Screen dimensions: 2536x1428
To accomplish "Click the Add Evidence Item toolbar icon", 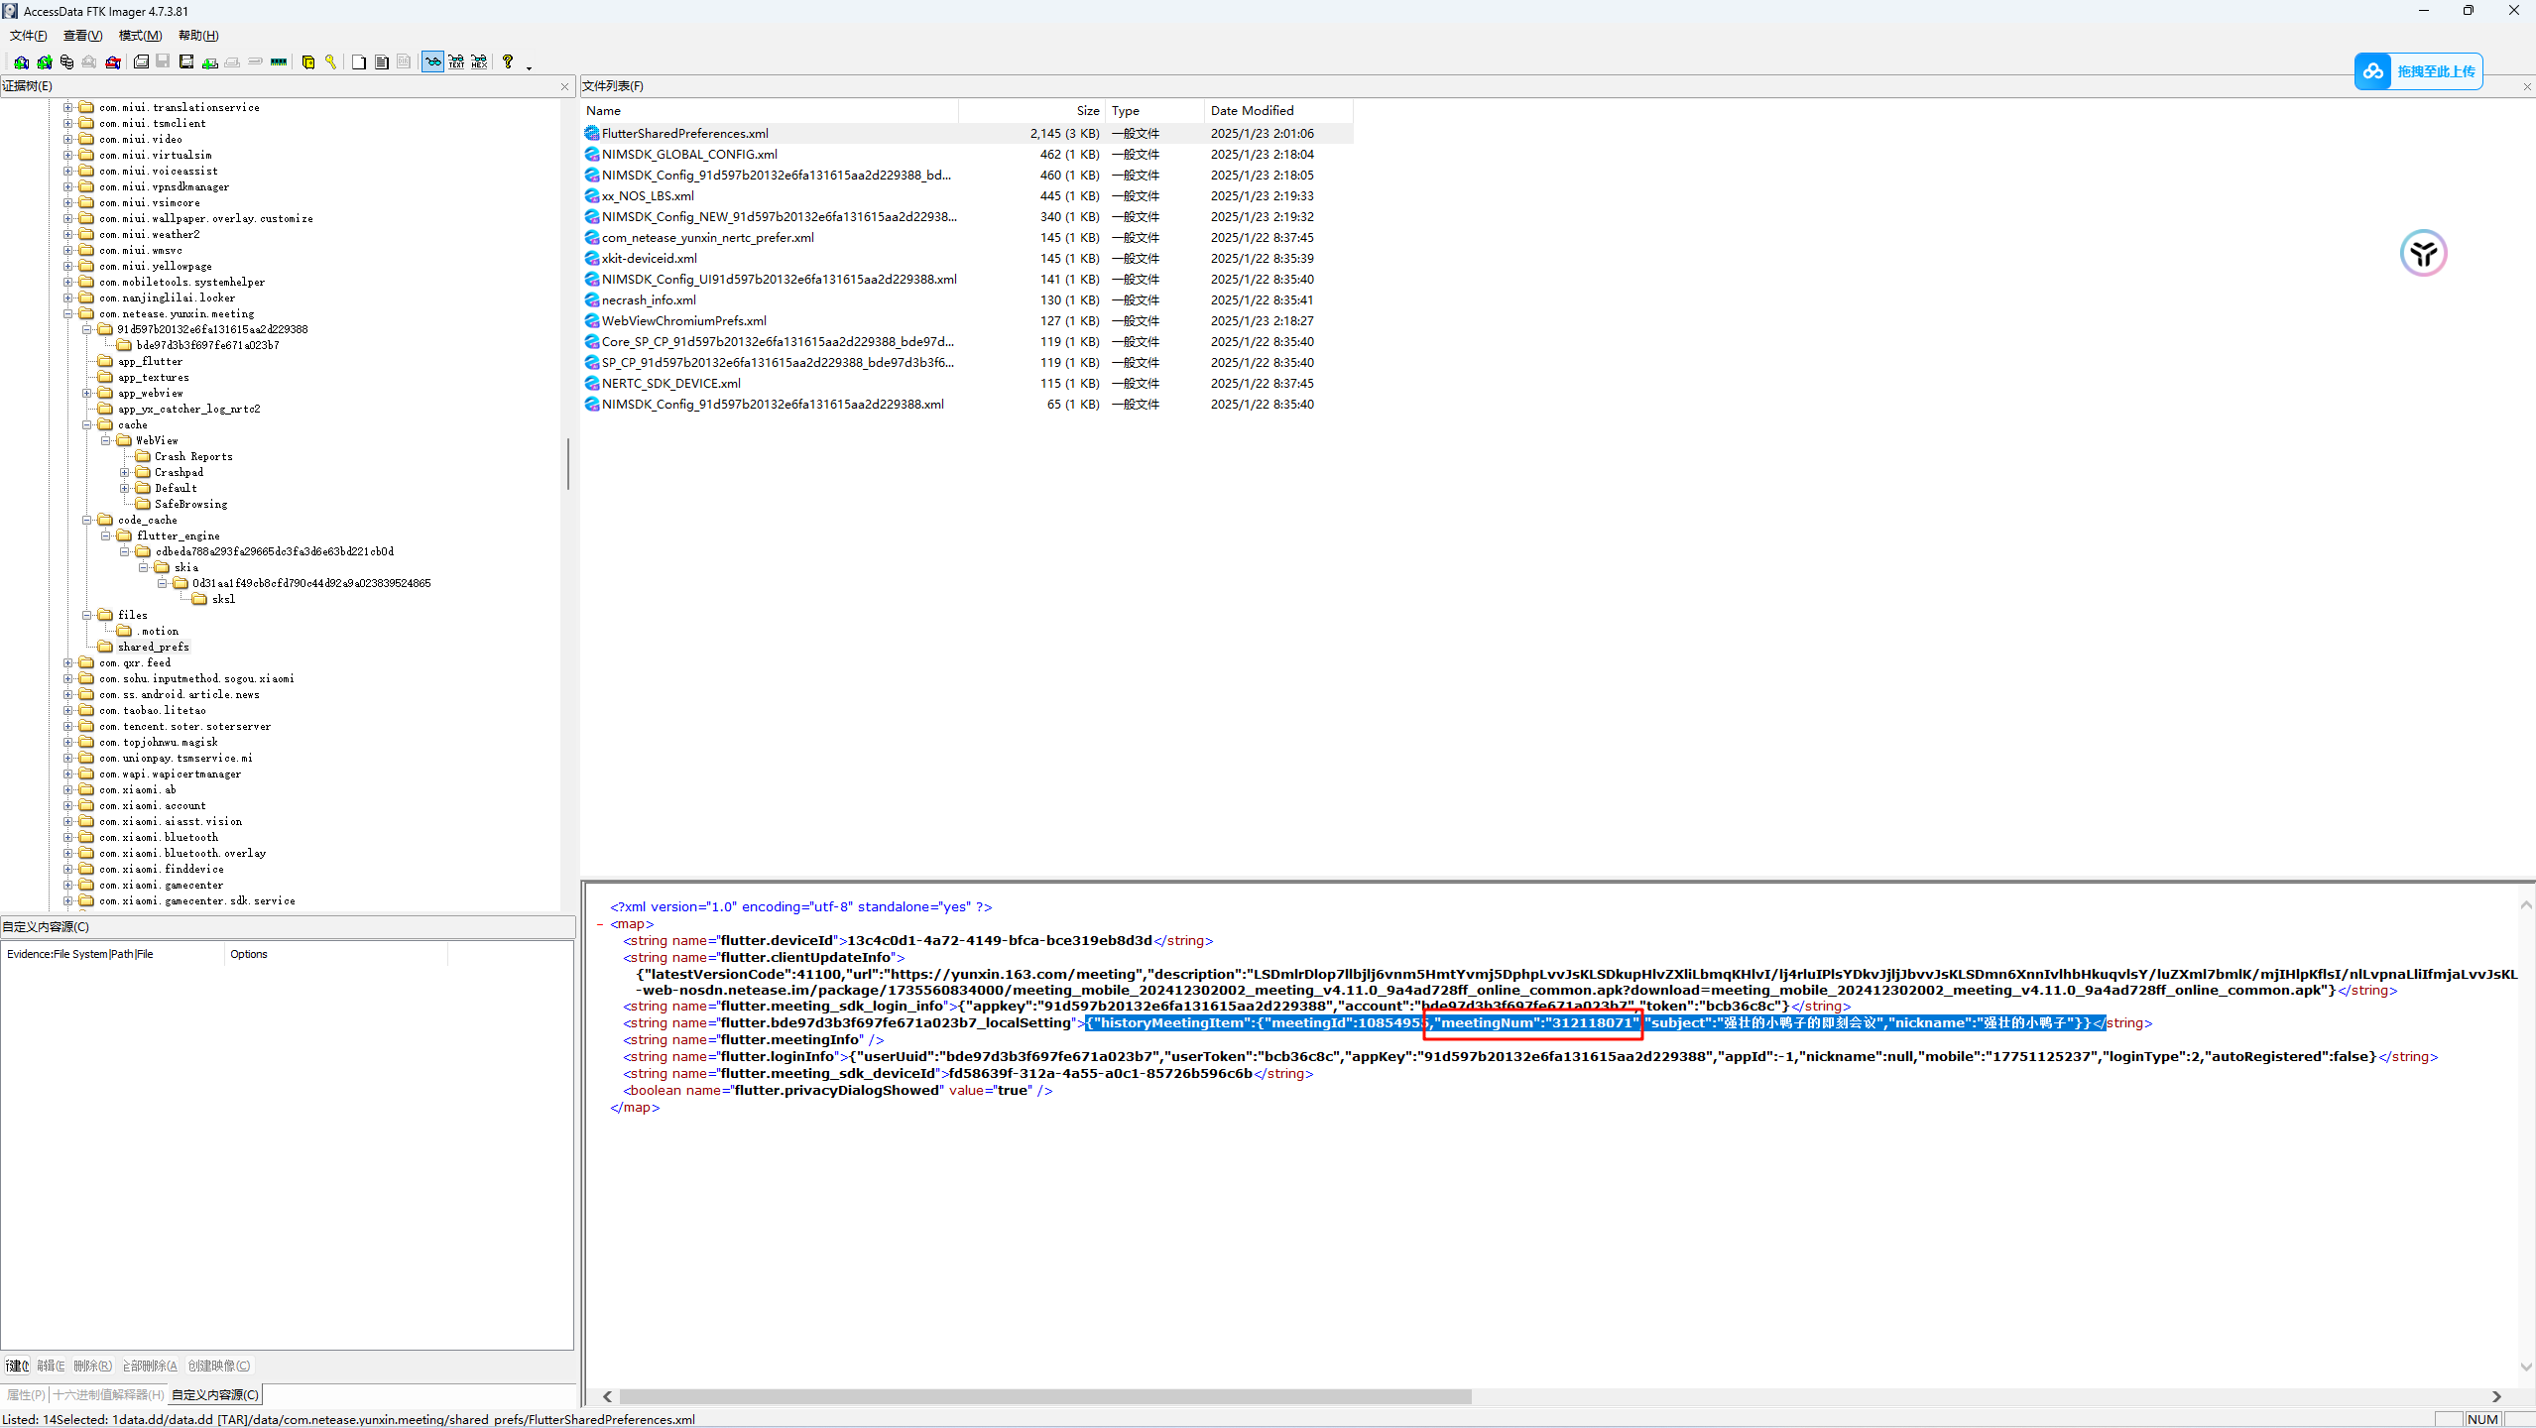I will point(21,61).
